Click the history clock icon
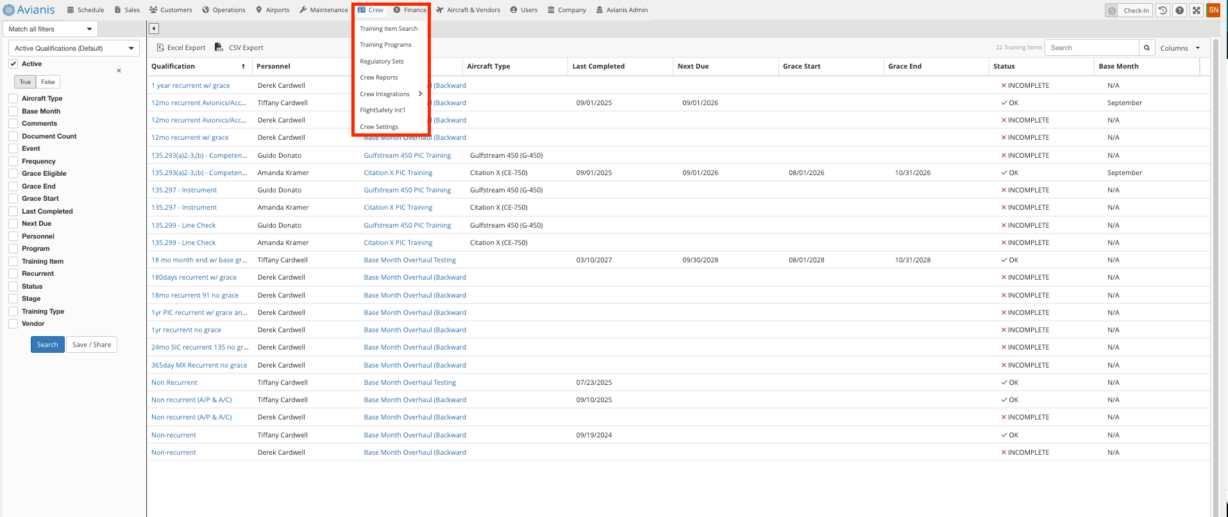This screenshot has width=1228, height=517. [x=1163, y=10]
